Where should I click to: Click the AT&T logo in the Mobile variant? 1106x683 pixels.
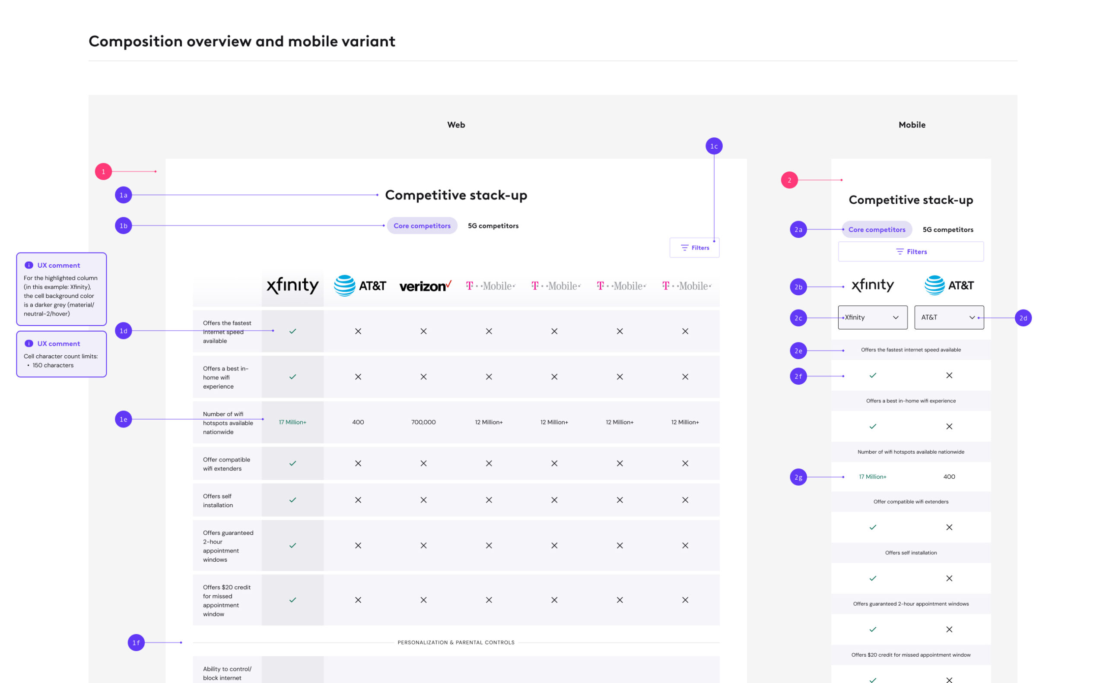[x=949, y=285]
